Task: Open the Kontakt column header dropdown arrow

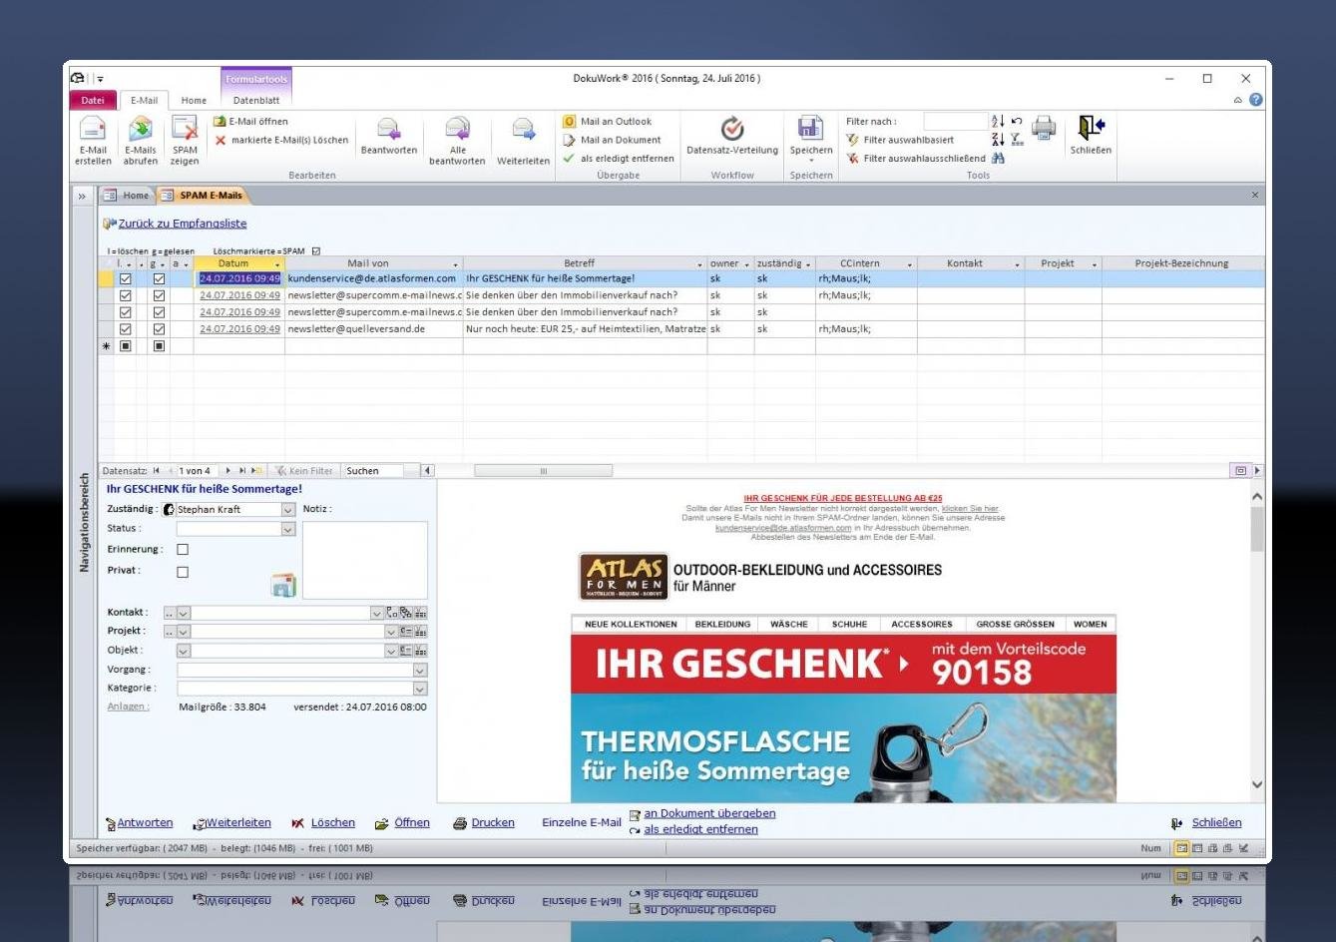Action: tap(1018, 264)
